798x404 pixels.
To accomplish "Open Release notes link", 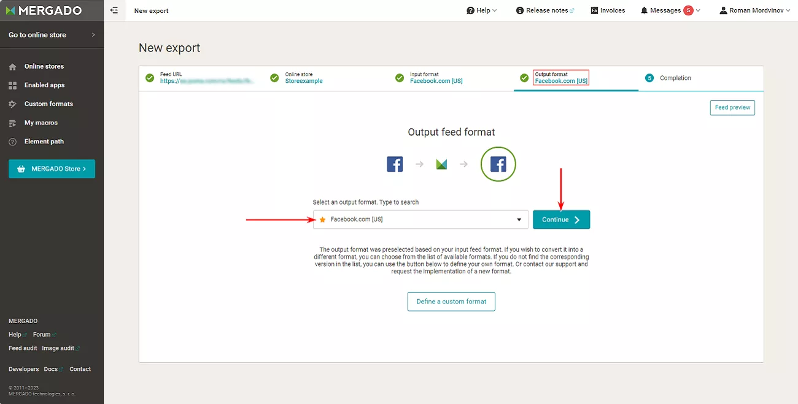I will click(545, 10).
